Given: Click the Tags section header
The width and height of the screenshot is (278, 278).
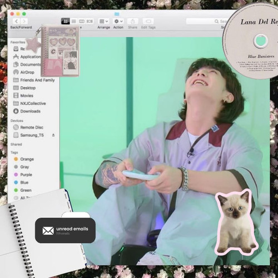Looking at the screenshot, I should coord(14,152).
